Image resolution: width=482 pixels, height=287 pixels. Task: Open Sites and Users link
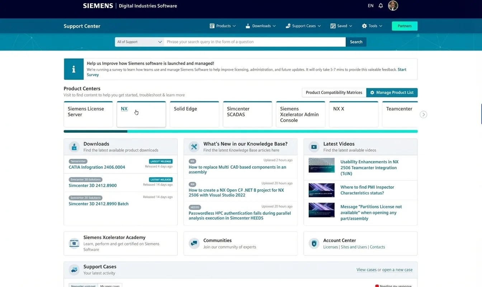coord(354,247)
